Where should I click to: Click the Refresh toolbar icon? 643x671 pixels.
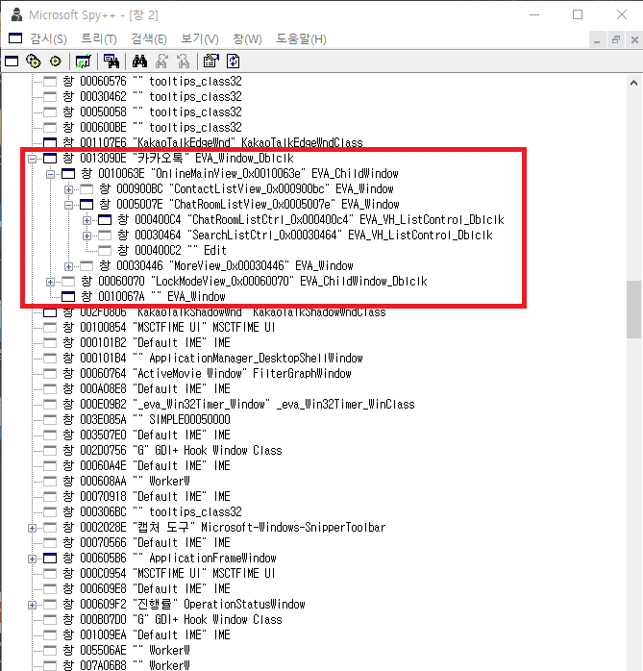pos(234,62)
